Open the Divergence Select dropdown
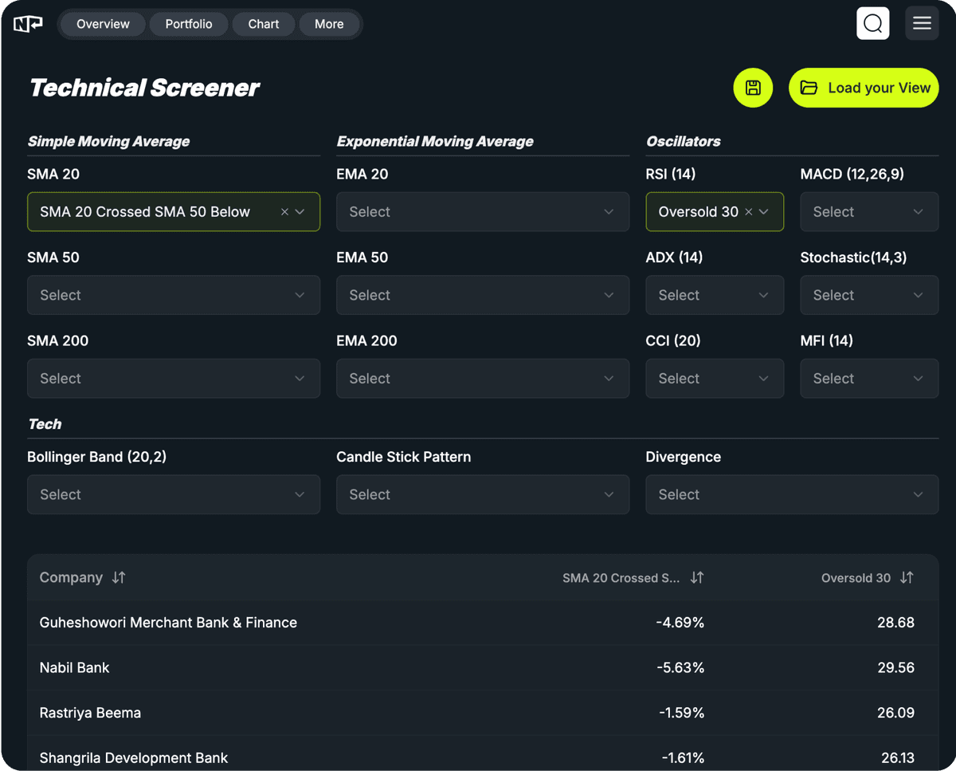Image resolution: width=956 pixels, height=771 pixels. coord(791,494)
